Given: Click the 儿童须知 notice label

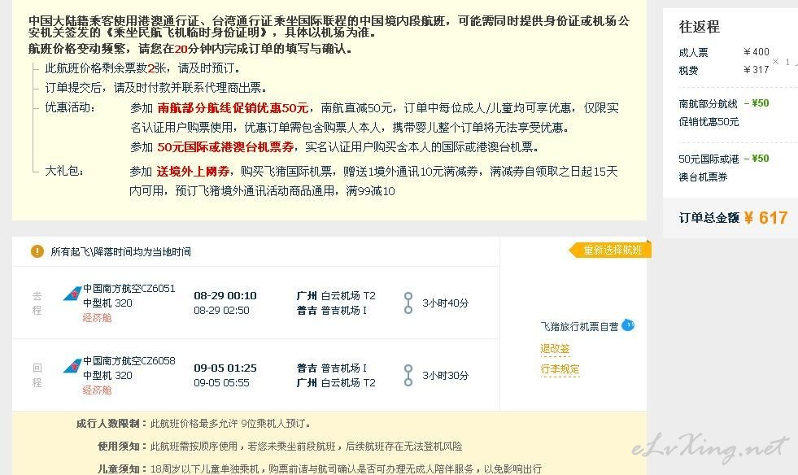Looking at the screenshot, I should 122,468.
